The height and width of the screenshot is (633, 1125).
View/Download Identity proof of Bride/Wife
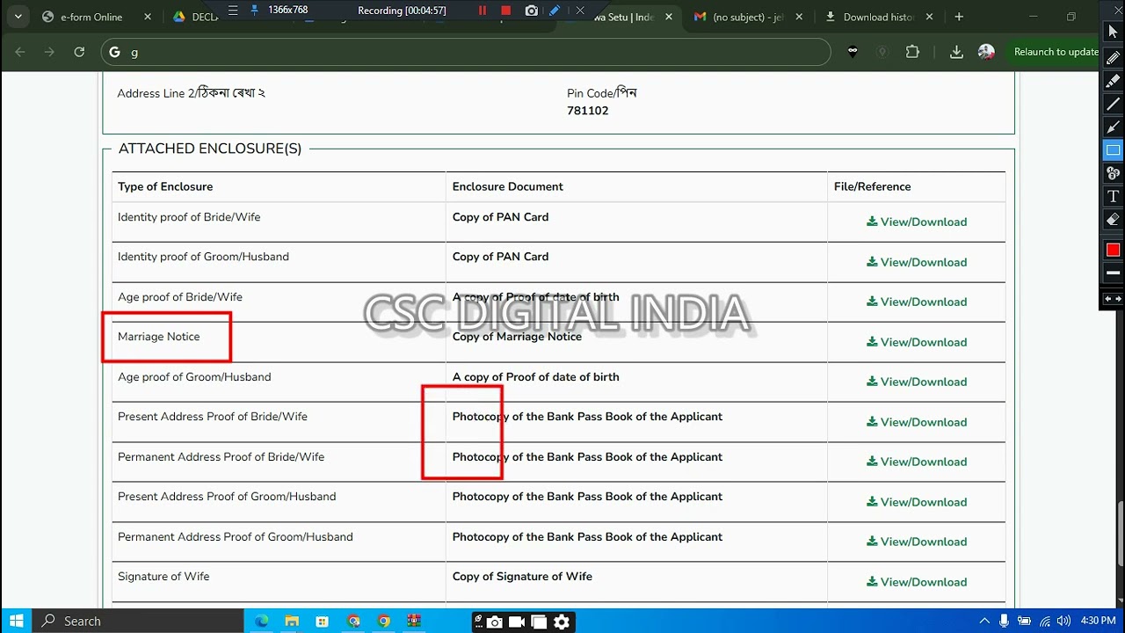[917, 222]
